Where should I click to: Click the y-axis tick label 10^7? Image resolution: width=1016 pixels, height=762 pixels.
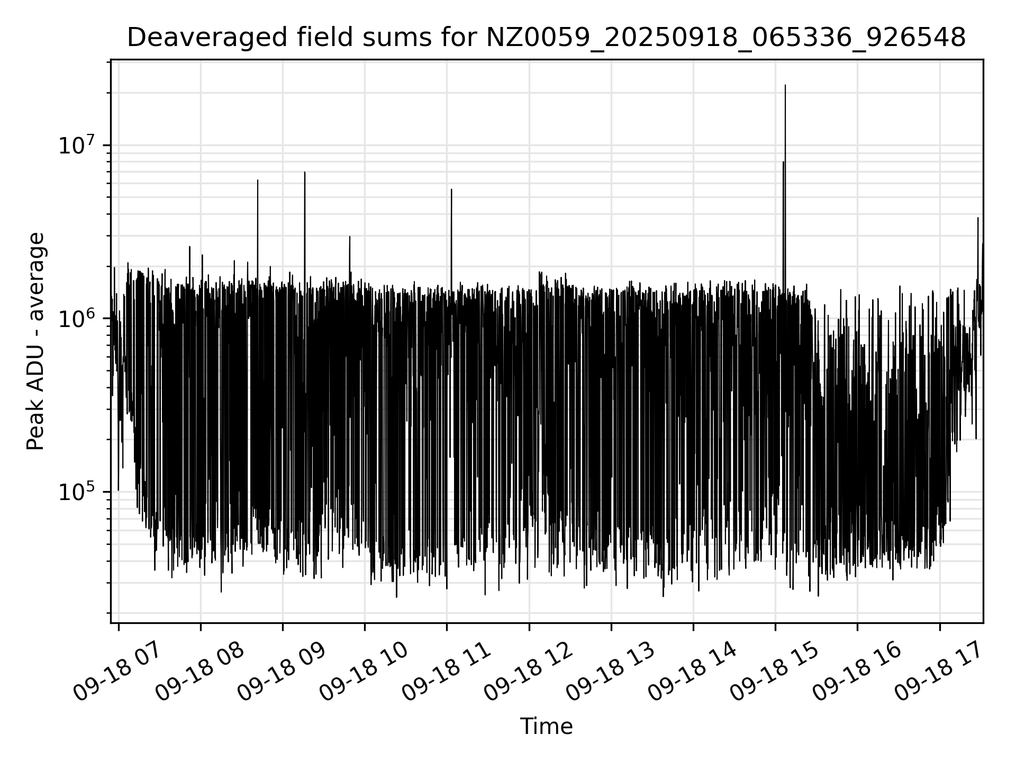tap(77, 144)
